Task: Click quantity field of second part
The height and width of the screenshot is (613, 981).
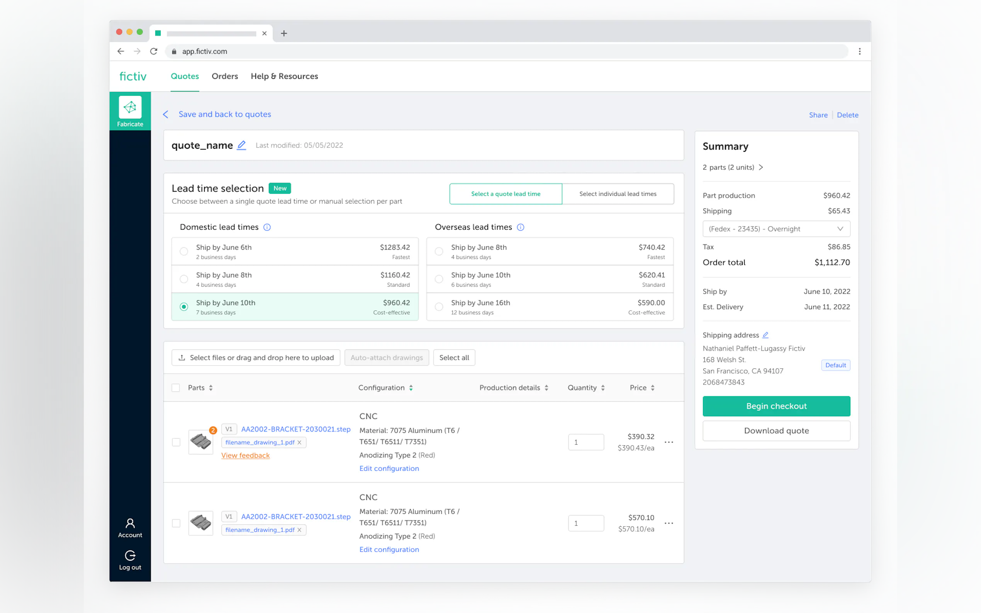Action: click(586, 523)
